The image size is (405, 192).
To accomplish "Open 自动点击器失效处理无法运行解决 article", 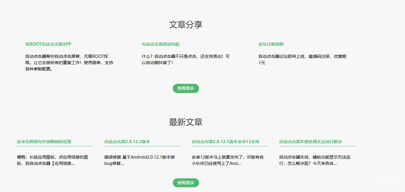I will click(x=311, y=142).
